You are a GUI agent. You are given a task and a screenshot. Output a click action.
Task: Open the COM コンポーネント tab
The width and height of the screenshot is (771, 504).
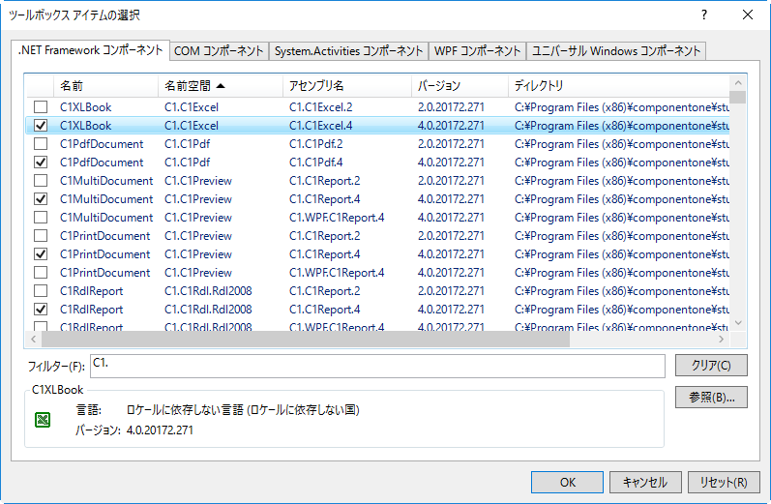point(220,51)
